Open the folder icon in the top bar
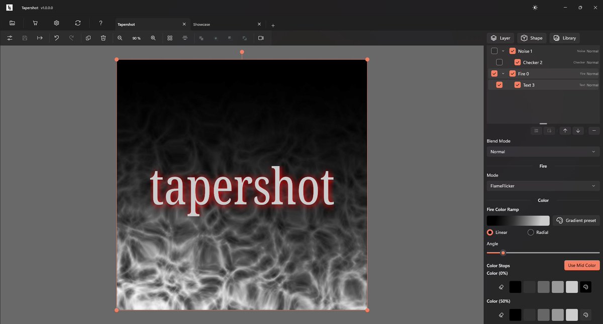This screenshot has height=324, width=603. [12, 23]
